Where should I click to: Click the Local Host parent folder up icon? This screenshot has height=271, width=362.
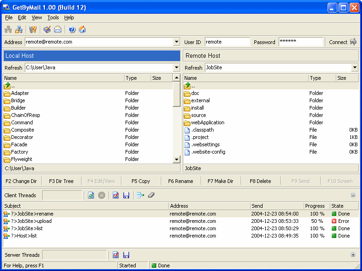pos(7,86)
